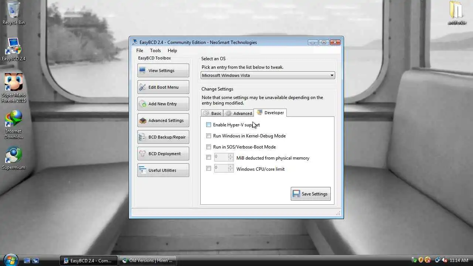Enable MiB deducted from physical memory checkbox
The height and width of the screenshot is (266, 473).
point(208,157)
